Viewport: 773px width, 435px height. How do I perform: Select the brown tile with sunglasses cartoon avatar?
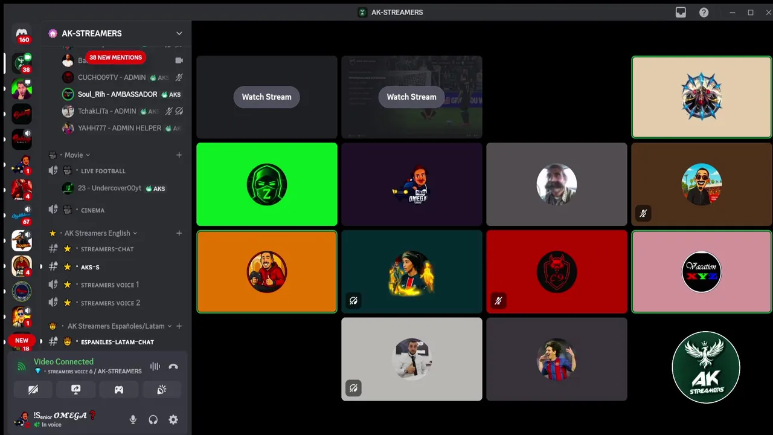702,184
